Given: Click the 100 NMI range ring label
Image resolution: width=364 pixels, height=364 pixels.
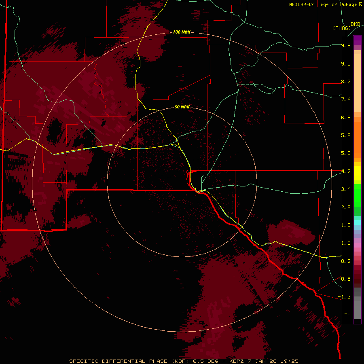Looking at the screenshot, I should point(182,32).
